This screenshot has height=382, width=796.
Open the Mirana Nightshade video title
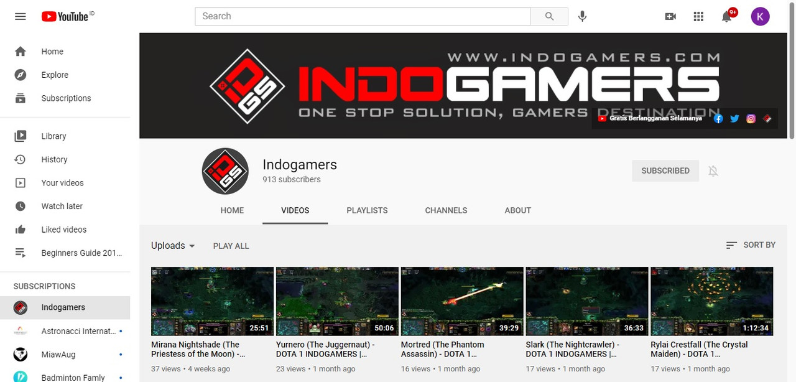[x=199, y=349]
